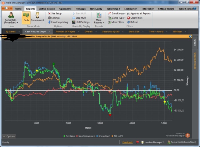This screenshot has width=200, height=147.
Task: Expand the Options panel at bottom left
Action: [x=9, y=136]
